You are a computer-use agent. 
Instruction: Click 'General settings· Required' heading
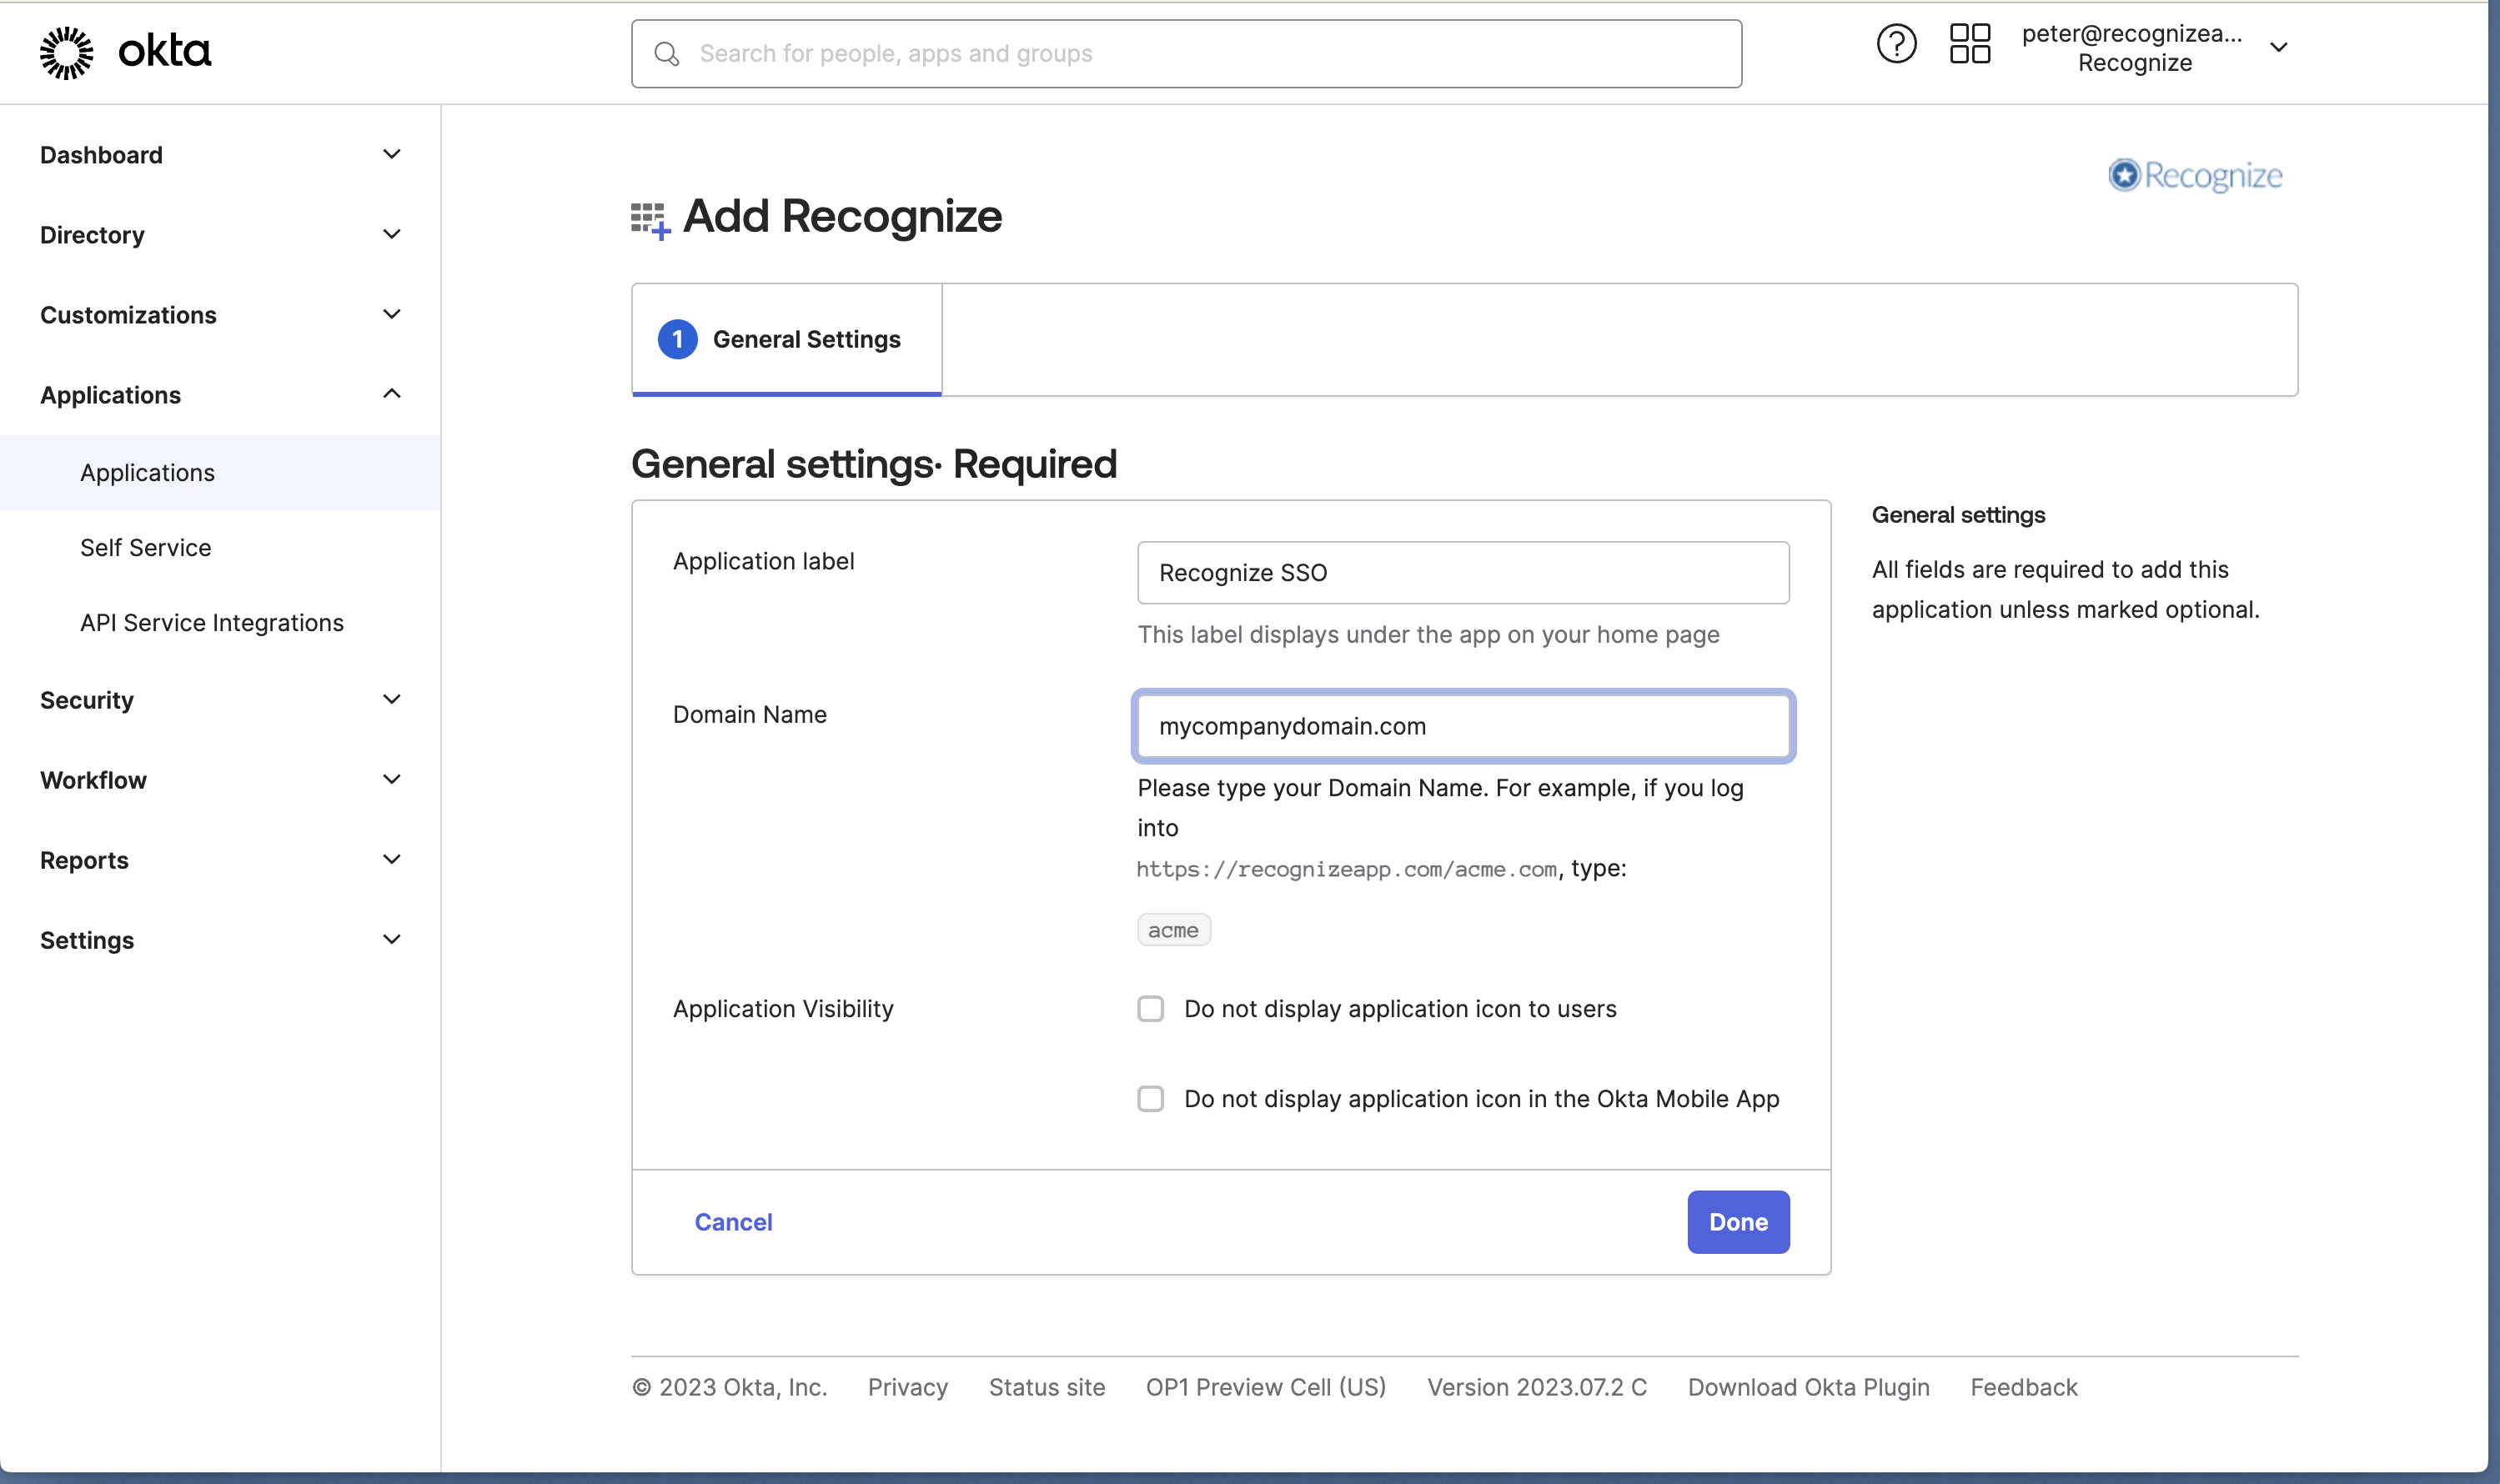coord(874,464)
